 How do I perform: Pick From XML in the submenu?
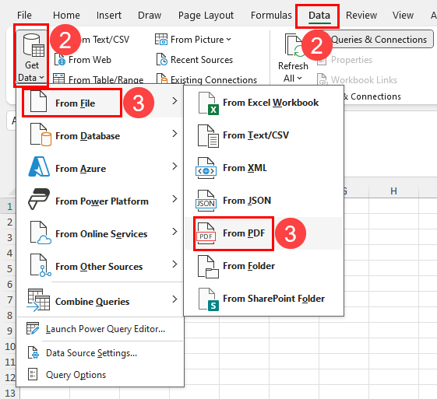tap(263, 168)
